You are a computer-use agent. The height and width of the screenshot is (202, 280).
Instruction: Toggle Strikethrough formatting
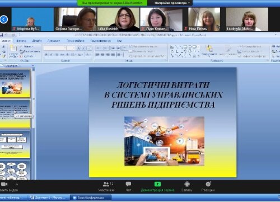tap(62, 55)
